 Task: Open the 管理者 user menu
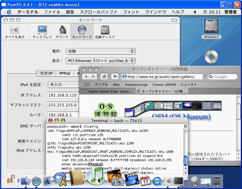point(230,12)
